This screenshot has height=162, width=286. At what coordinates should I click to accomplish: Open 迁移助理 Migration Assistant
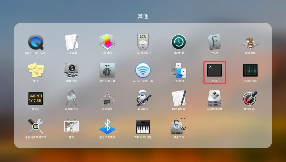point(179,70)
